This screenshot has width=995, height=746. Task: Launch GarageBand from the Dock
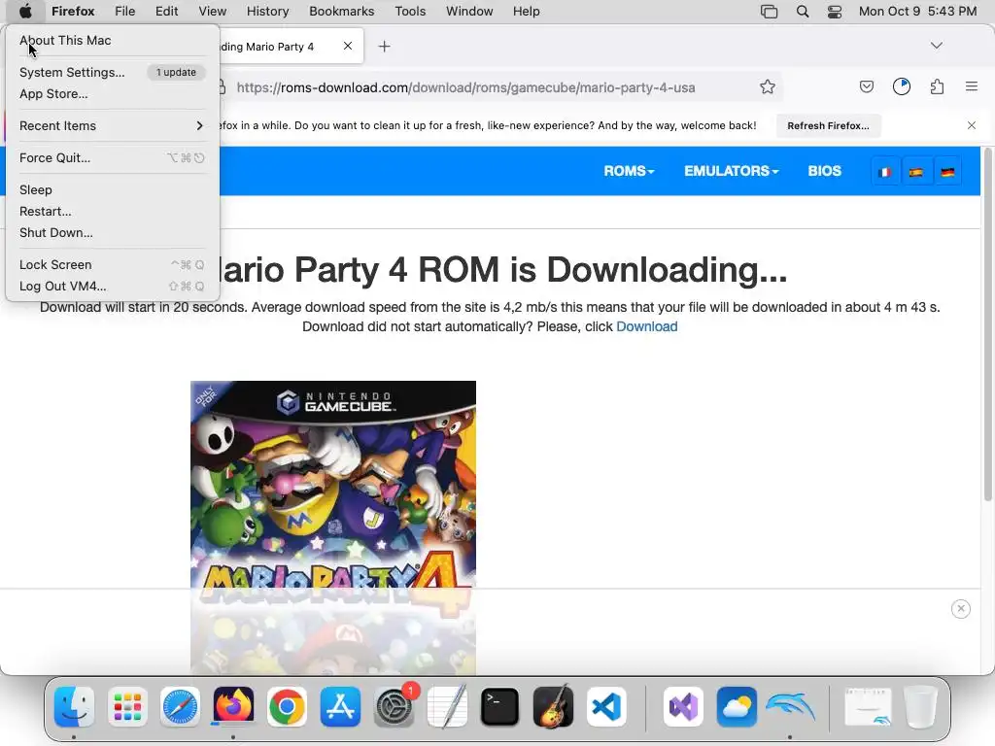point(553,706)
